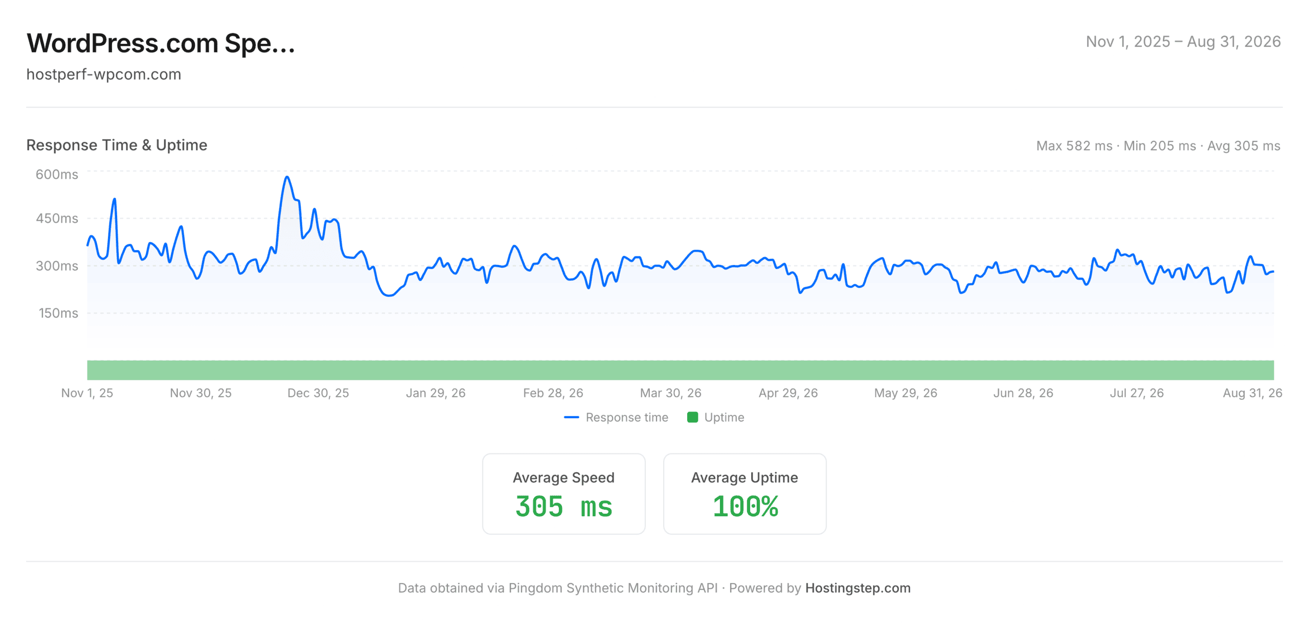Click the Response Time & Uptime heading
The height and width of the screenshot is (623, 1309).
click(x=117, y=145)
